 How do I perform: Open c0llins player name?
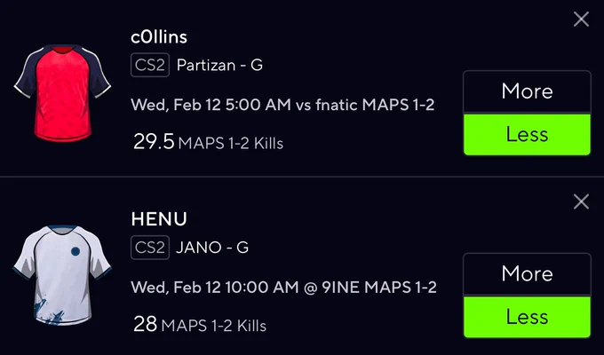click(x=159, y=37)
